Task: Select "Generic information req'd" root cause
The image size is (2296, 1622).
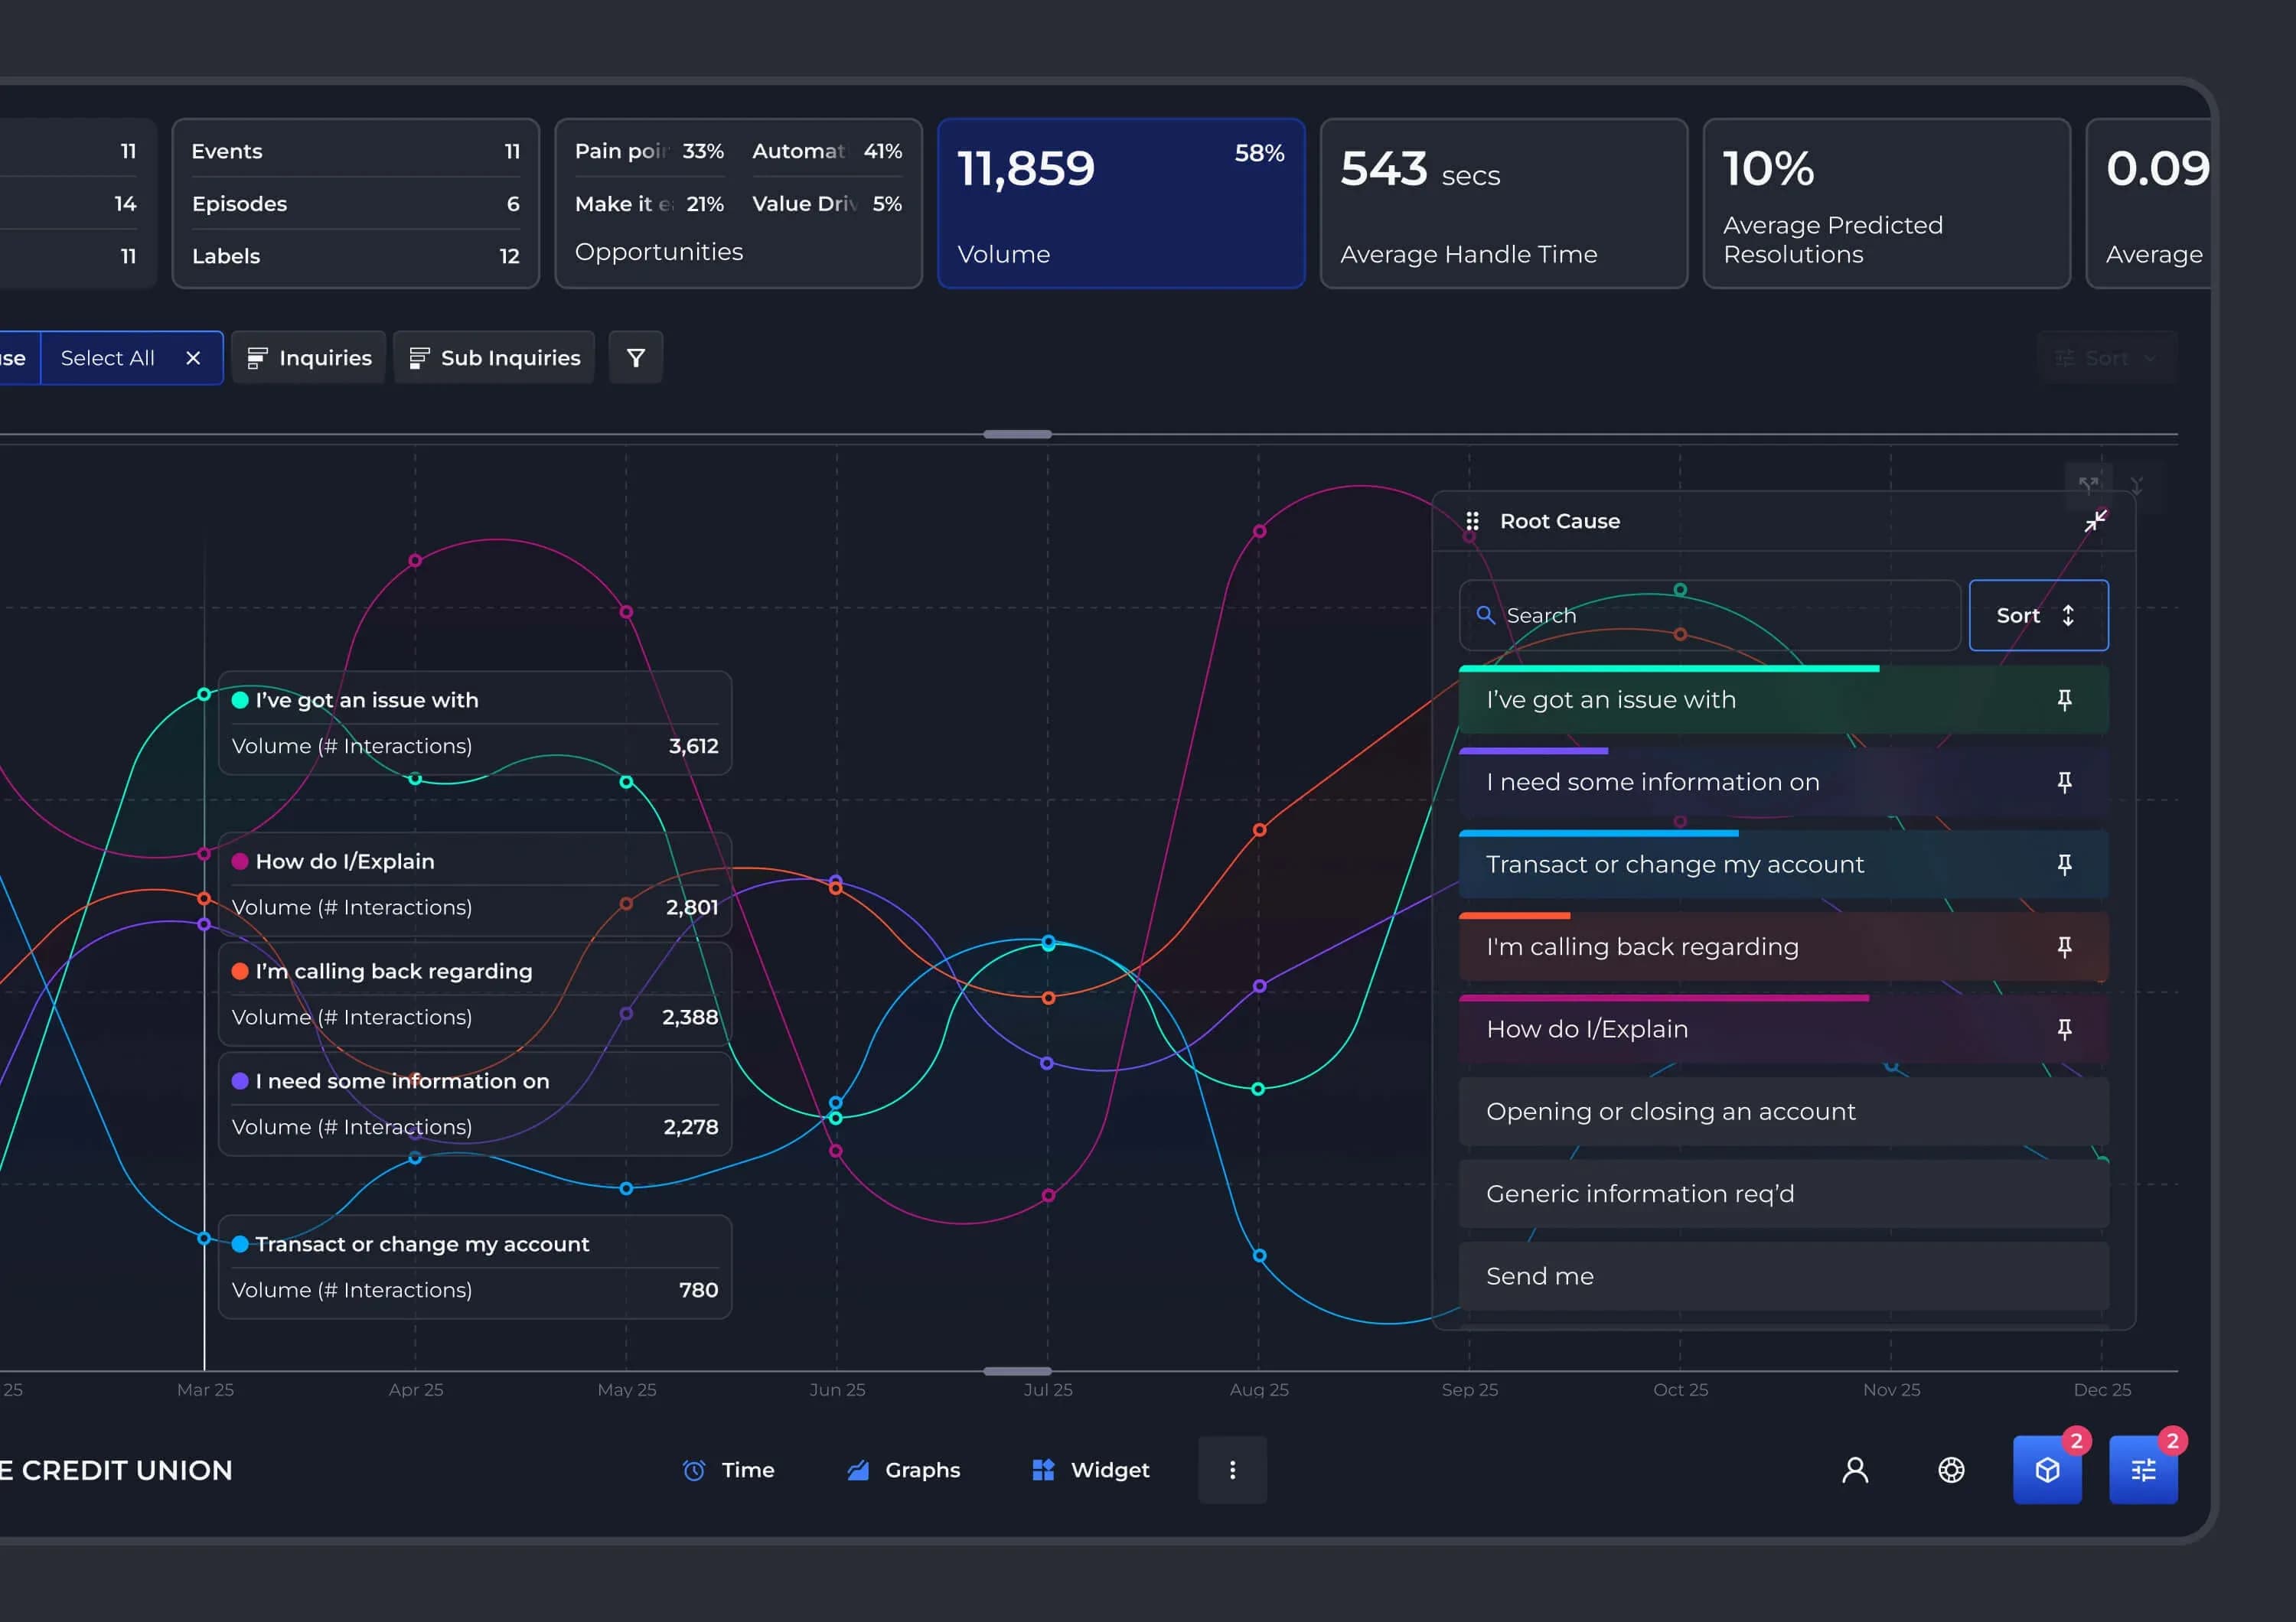Action: [1784, 1194]
